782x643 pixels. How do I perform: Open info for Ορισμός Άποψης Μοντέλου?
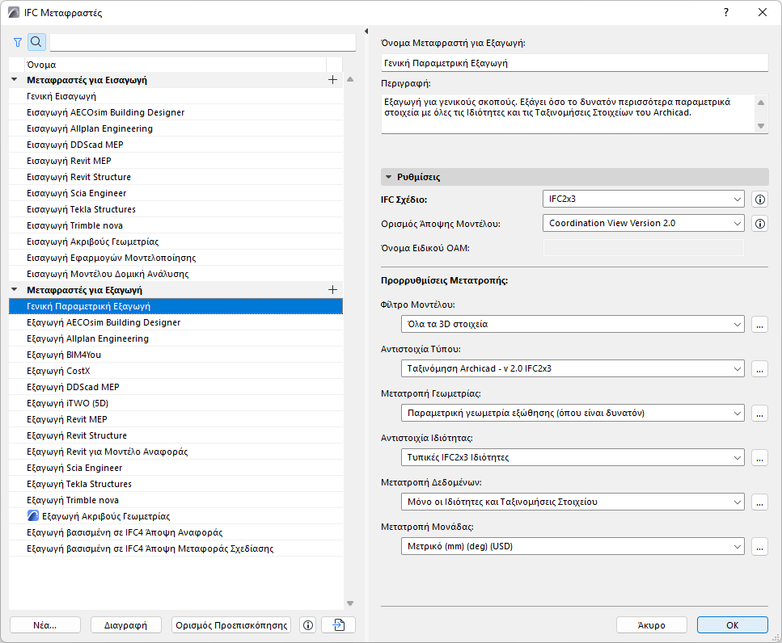click(759, 224)
